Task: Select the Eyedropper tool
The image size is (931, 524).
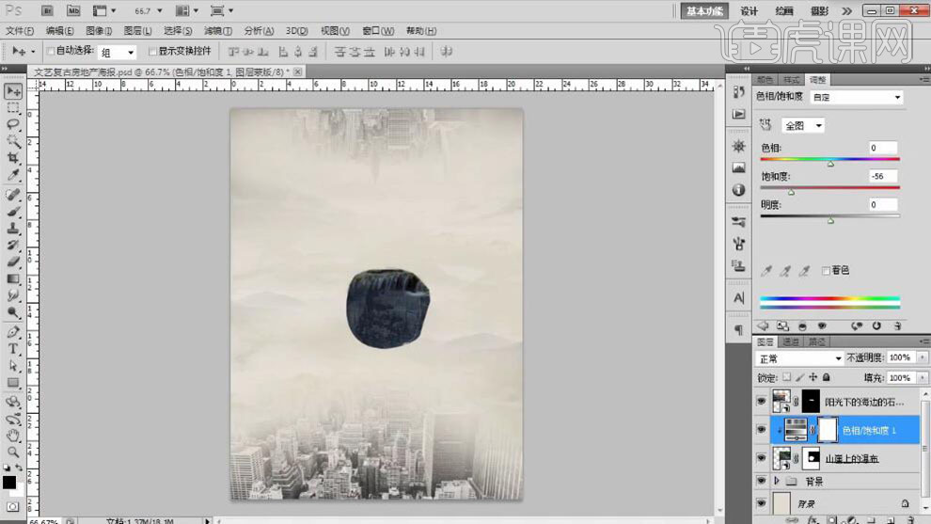Action: click(13, 175)
